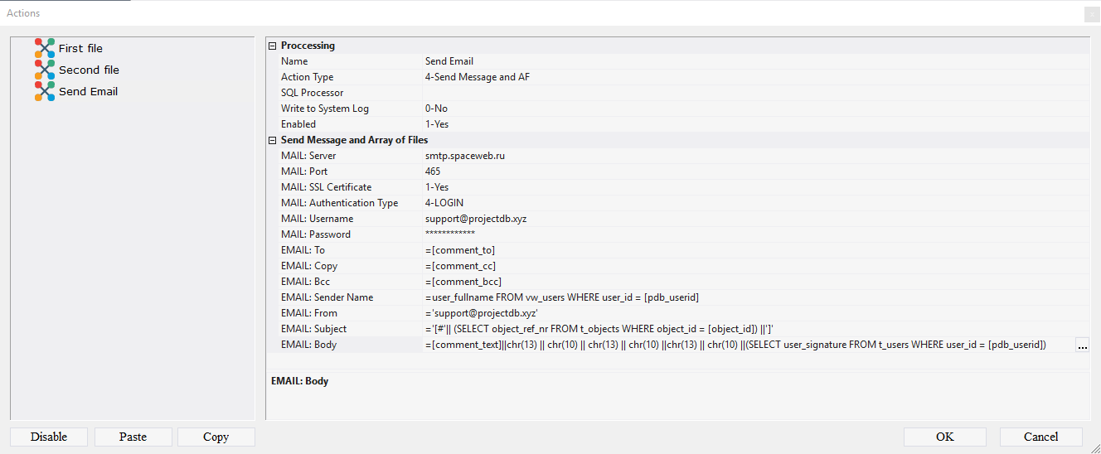Select the Second file tree item
This screenshot has width=1101, height=454.
tap(89, 70)
